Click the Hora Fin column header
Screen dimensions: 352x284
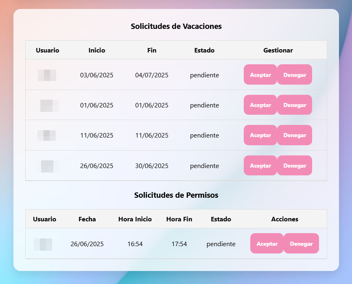179,219
